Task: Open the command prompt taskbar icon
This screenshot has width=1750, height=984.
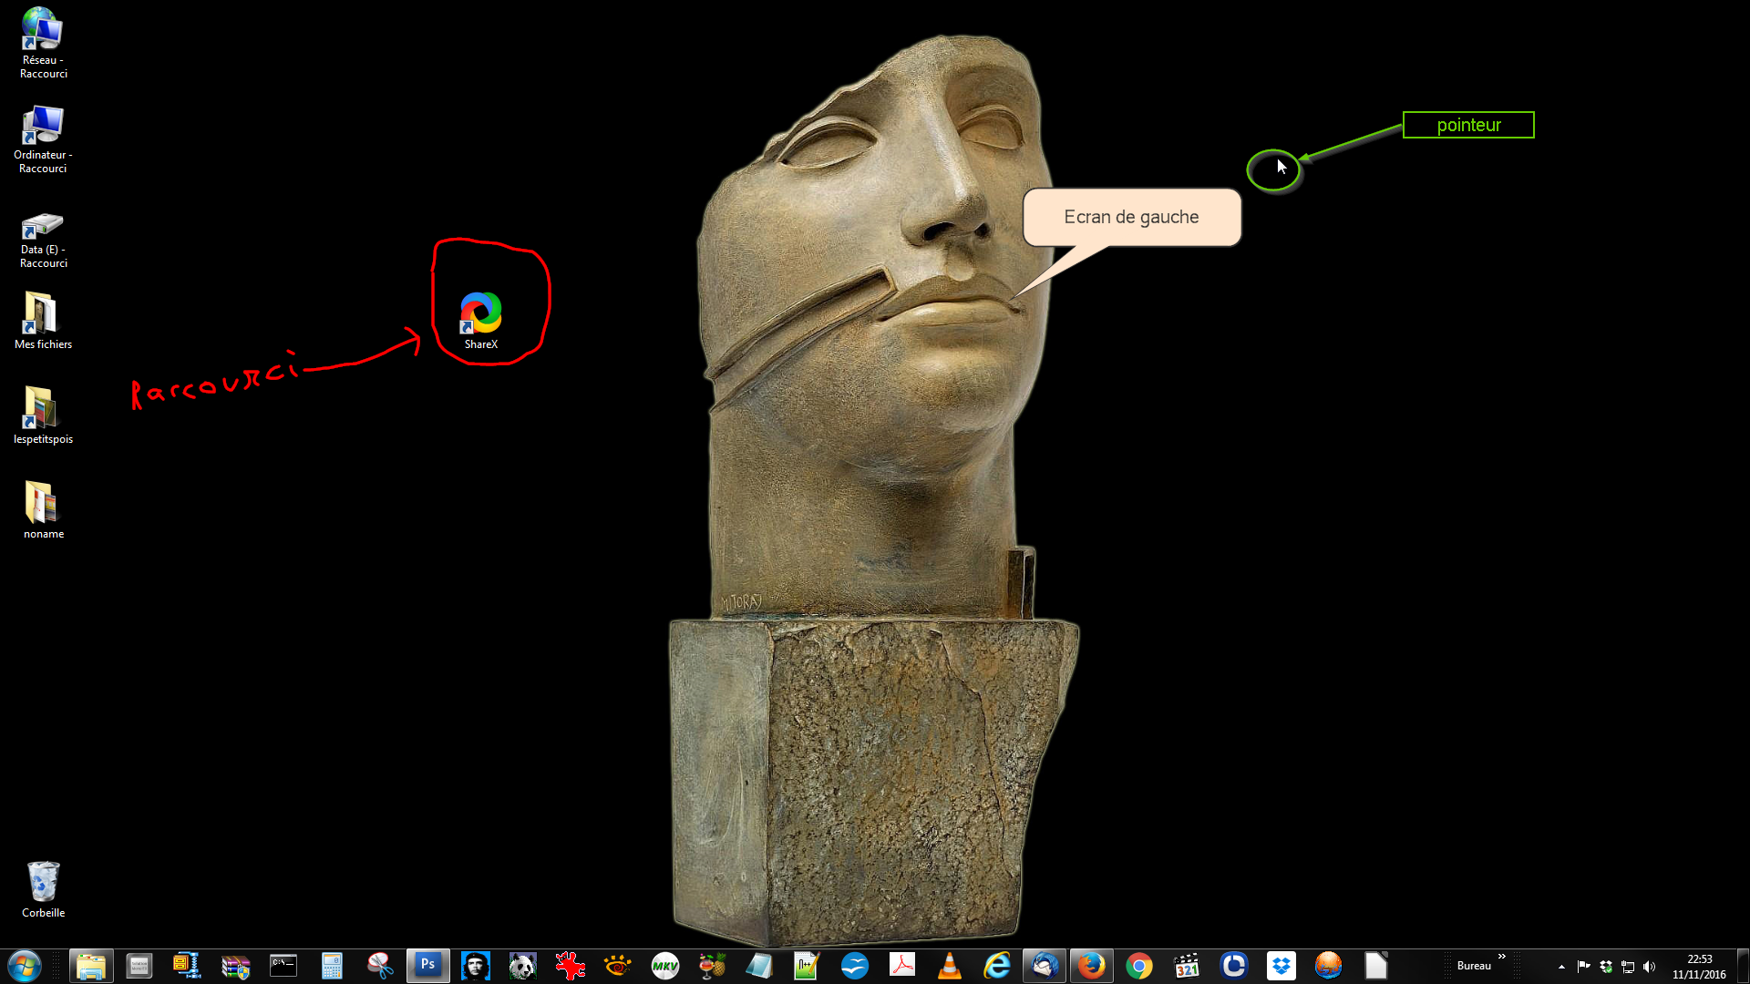Action: click(x=283, y=965)
